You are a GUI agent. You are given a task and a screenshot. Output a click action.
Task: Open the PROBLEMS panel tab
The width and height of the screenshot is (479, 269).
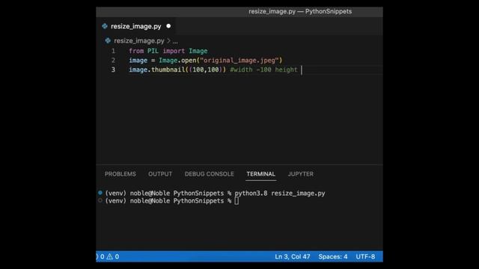point(120,174)
